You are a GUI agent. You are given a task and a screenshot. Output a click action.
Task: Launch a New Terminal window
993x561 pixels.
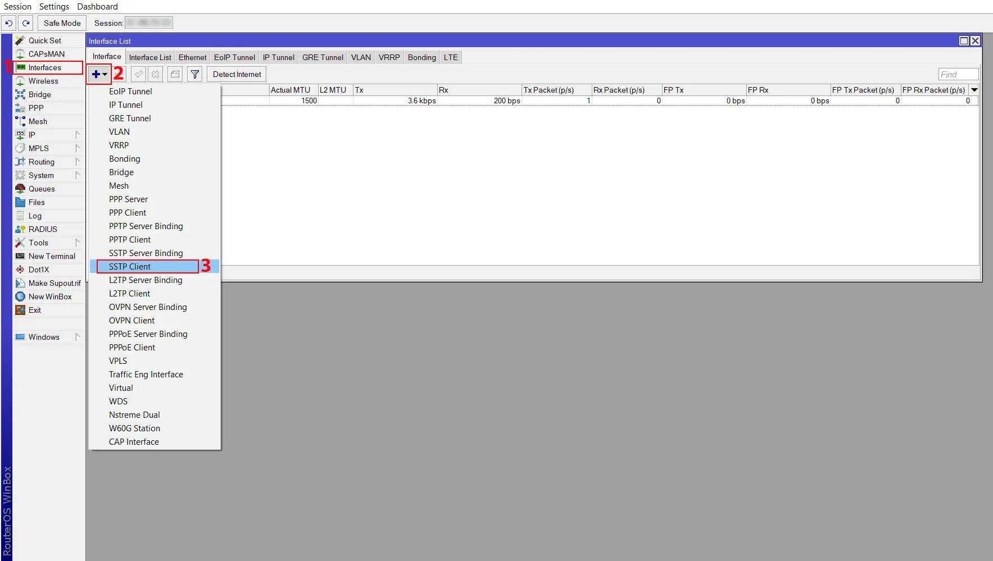[53, 256]
